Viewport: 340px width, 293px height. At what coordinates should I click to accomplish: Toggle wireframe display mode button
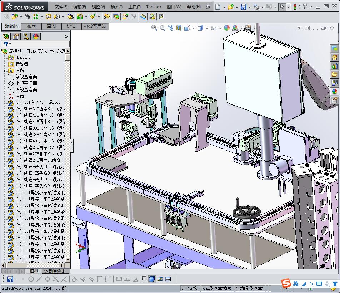[x=144, y=279]
